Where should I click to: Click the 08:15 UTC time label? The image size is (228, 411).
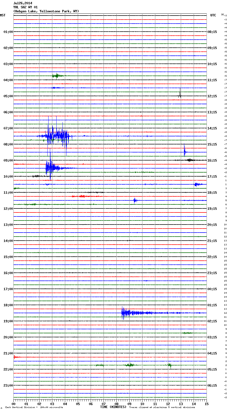[x=212, y=32]
